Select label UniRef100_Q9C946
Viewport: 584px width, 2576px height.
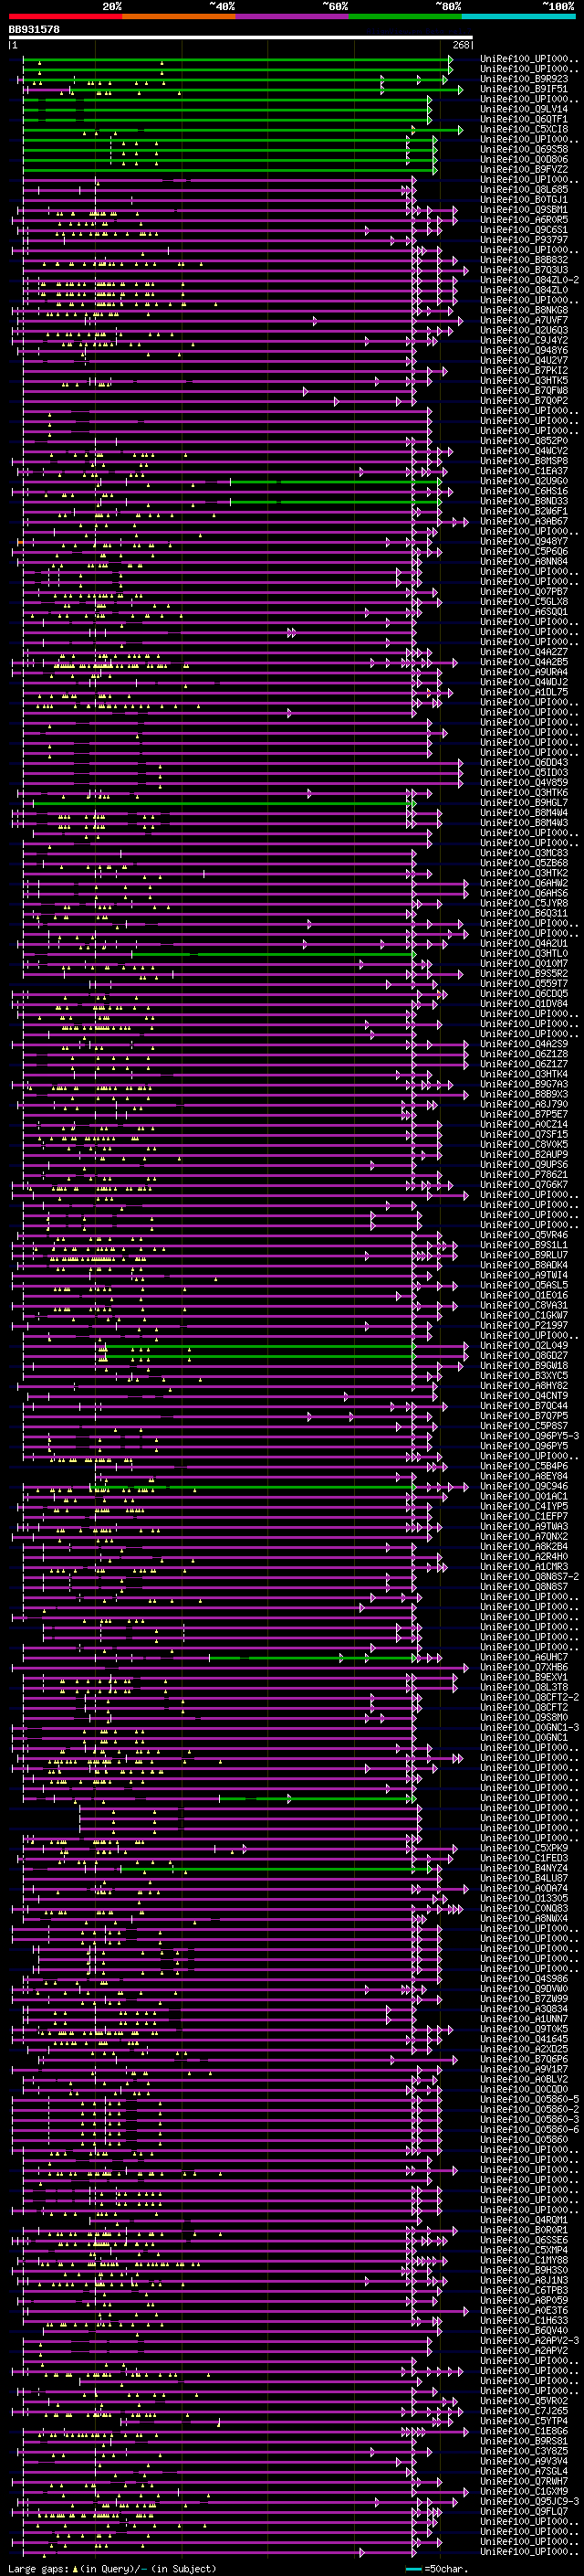coord(524,1486)
